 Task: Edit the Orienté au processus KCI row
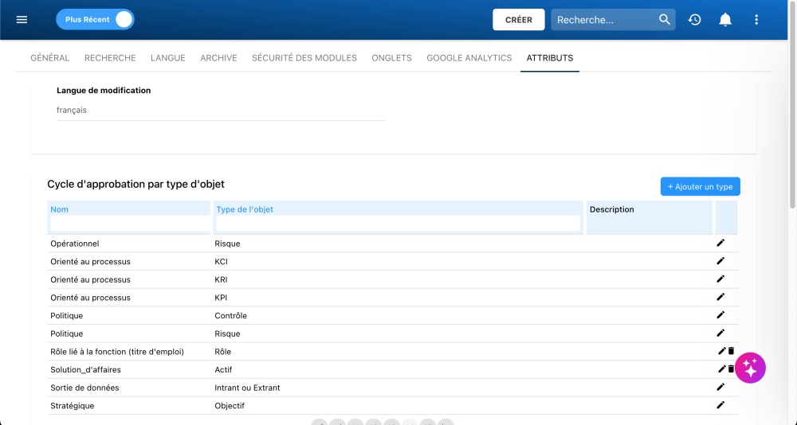[x=720, y=261]
